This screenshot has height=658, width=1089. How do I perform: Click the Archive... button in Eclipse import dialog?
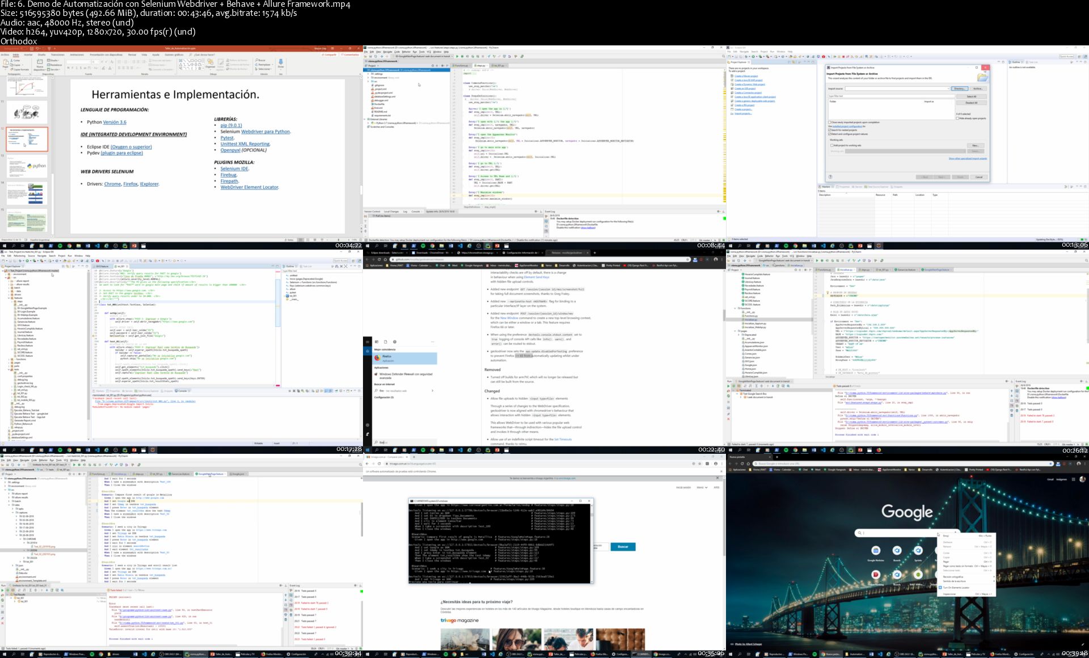[x=978, y=88]
